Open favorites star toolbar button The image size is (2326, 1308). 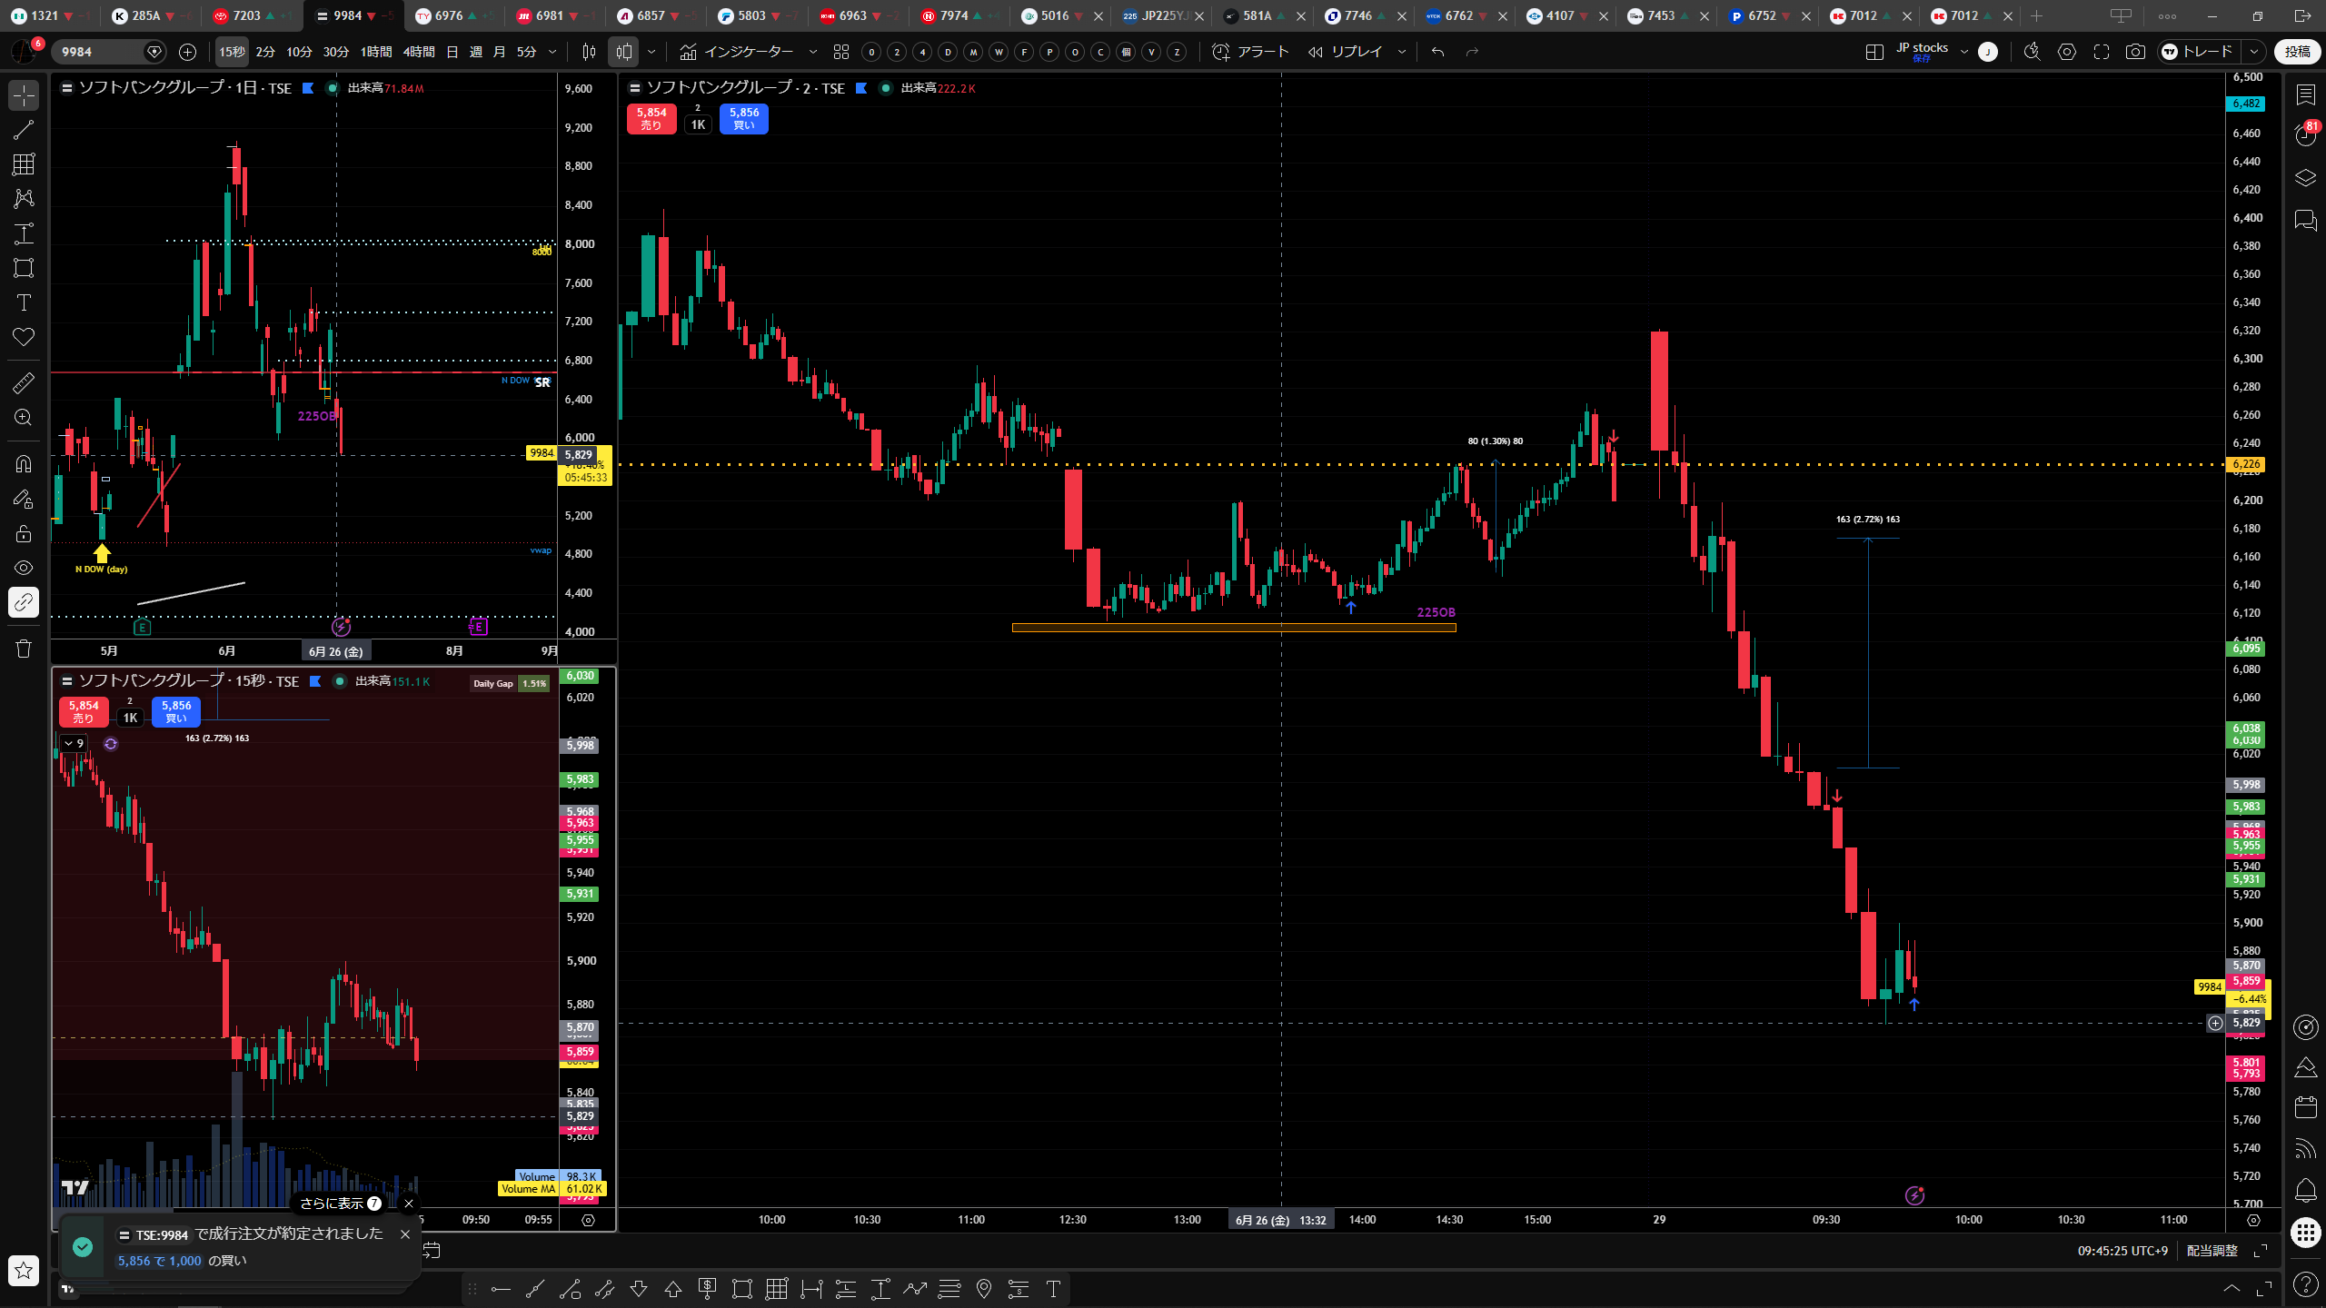pyautogui.click(x=24, y=1270)
